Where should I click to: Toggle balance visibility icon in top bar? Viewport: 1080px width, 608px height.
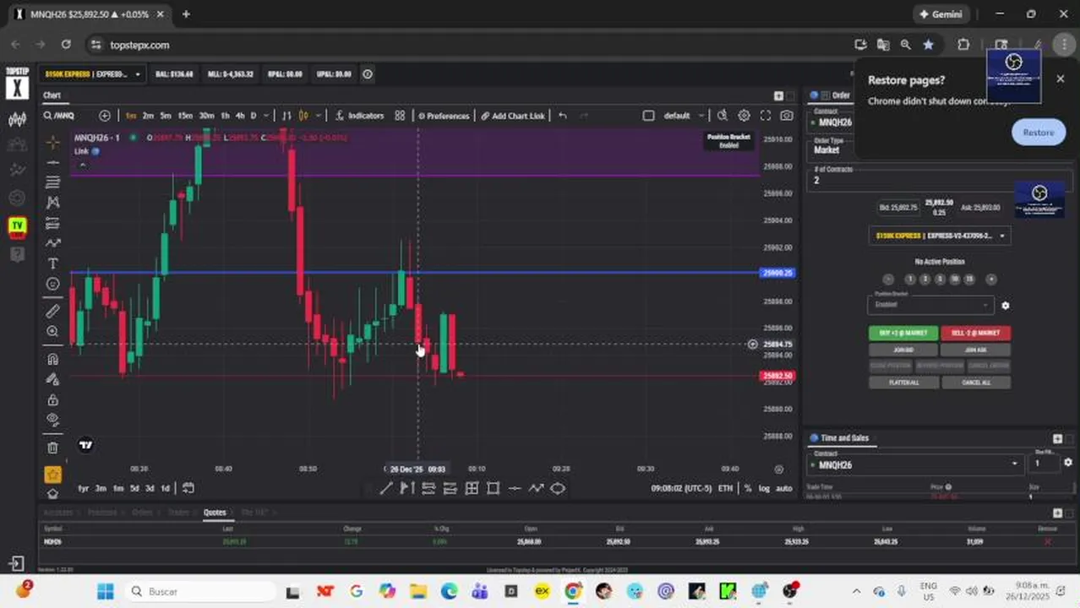click(368, 74)
